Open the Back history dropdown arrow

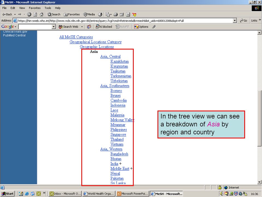(x=15, y=15)
